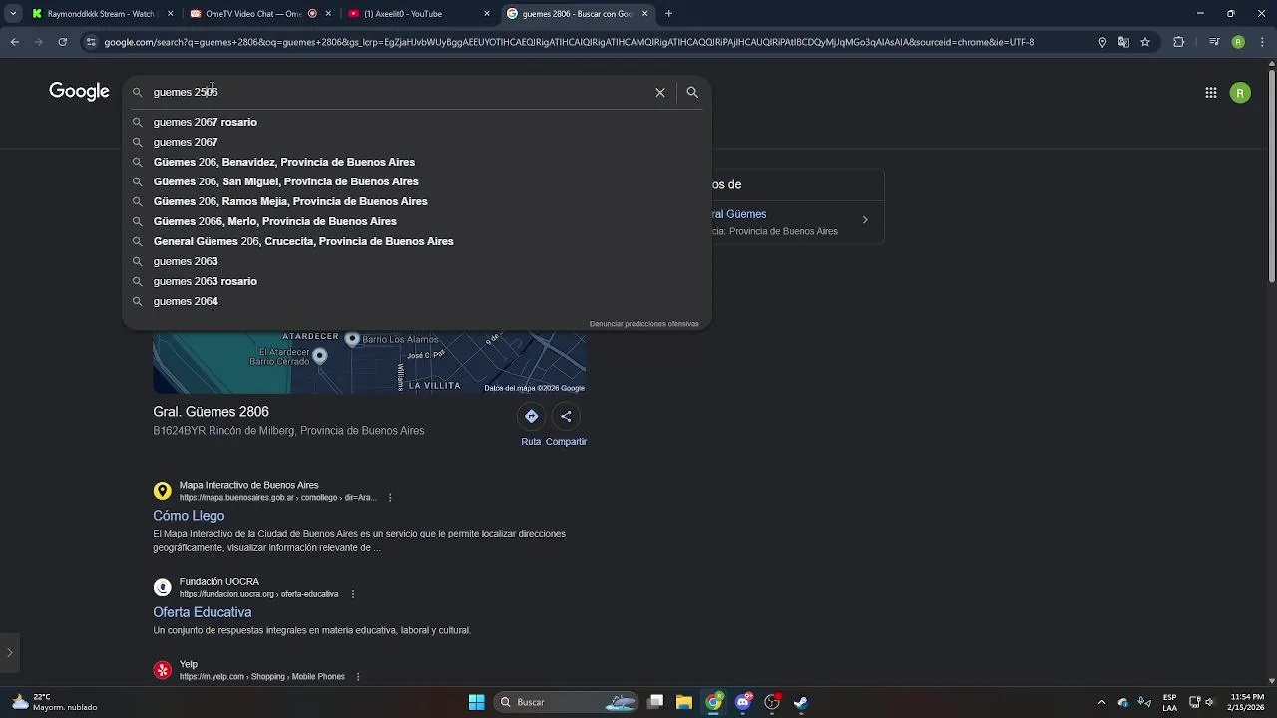Select suggestion Güemes 206, San Miguel

point(417,181)
